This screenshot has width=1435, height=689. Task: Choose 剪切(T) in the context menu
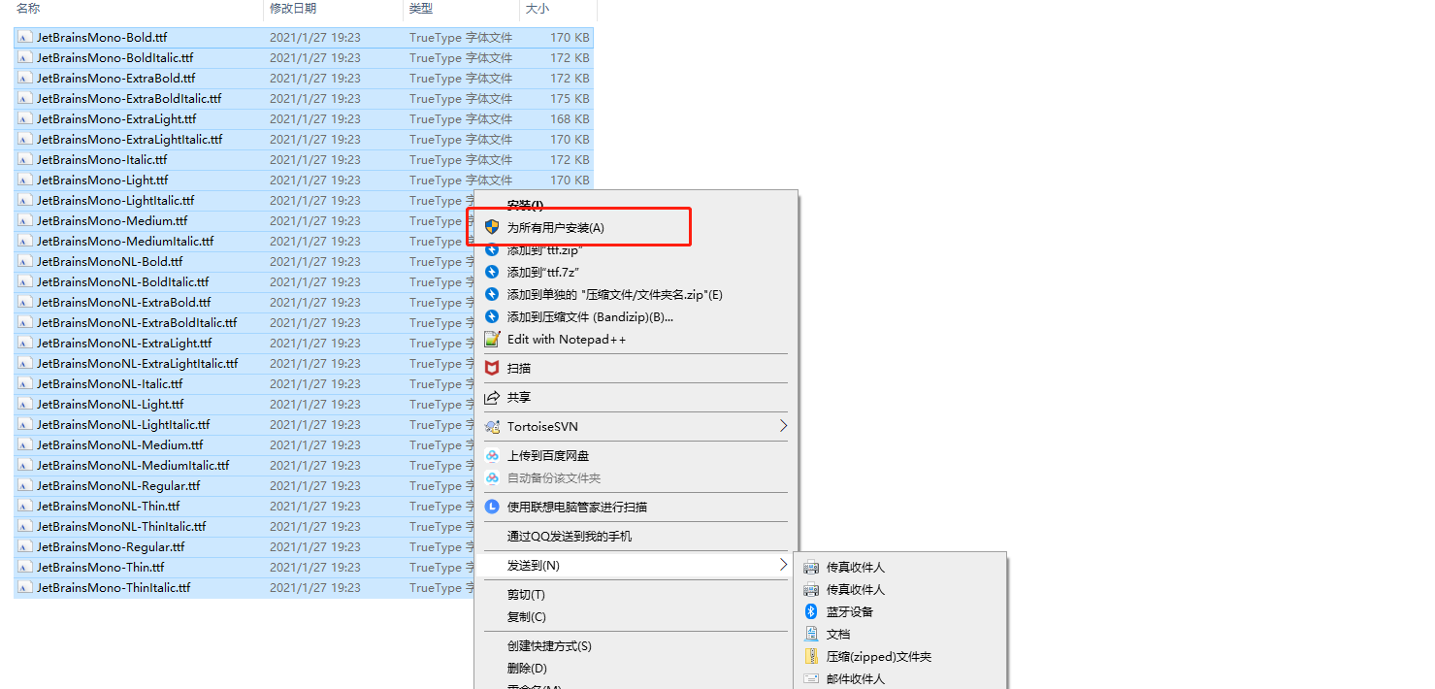(526, 594)
